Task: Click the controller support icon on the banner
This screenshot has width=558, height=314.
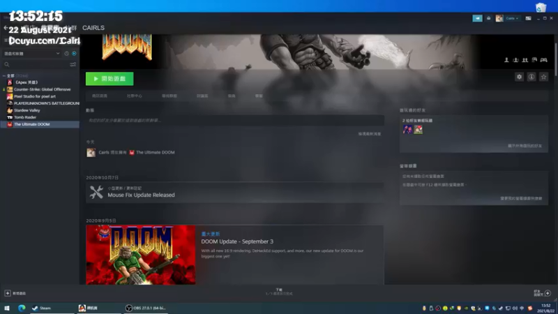Action: point(544,60)
